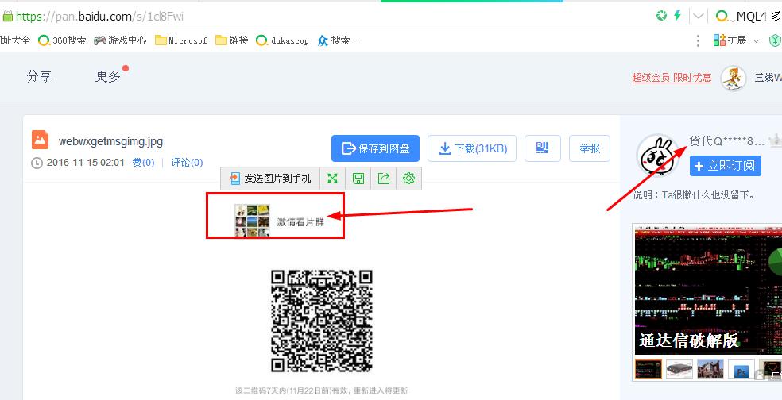Click the 举报 report button
The height and width of the screenshot is (400, 782).
click(x=590, y=148)
